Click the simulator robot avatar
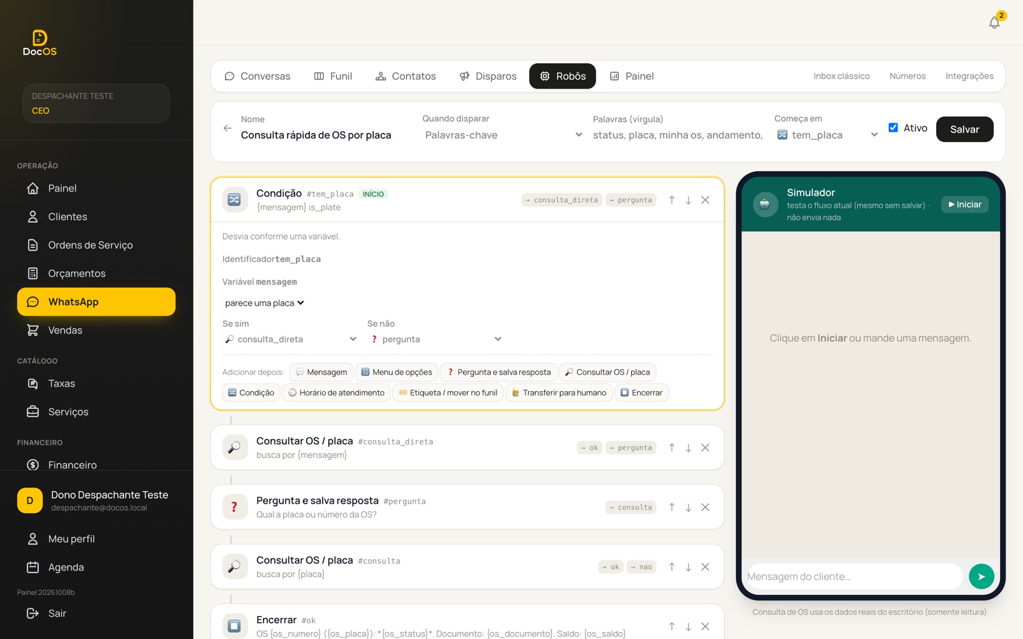 pyautogui.click(x=765, y=204)
